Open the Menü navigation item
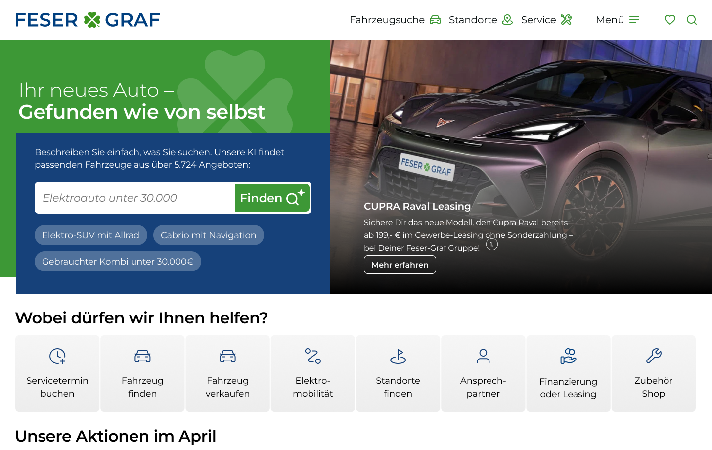This screenshot has width=712, height=450. tap(610, 20)
